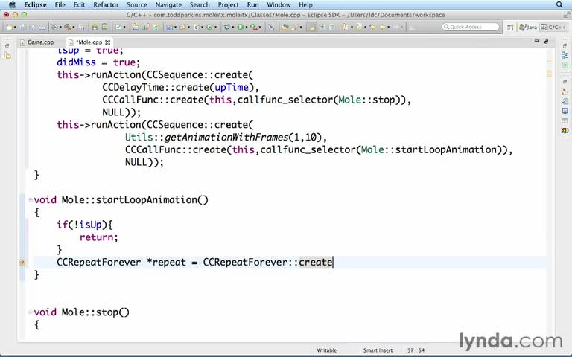Minimize the editor area
The width and height of the screenshot is (572, 357).
click(x=536, y=41)
